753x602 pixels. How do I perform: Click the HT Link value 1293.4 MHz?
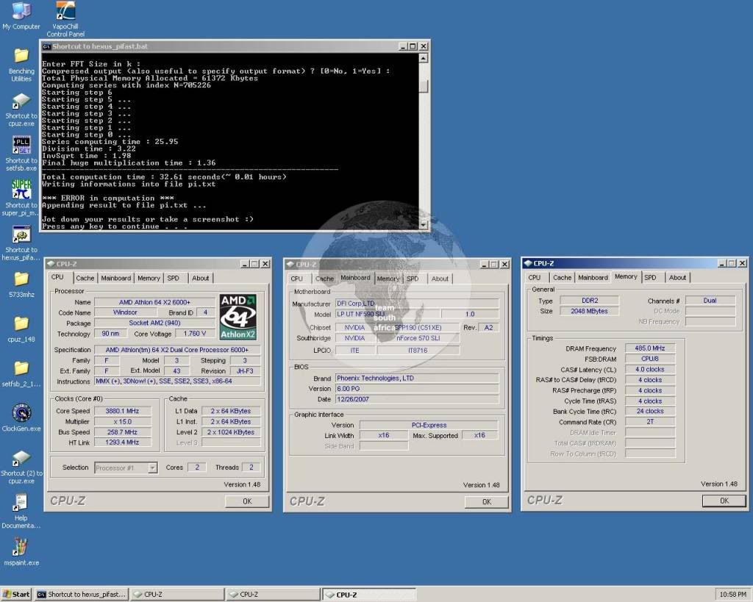coord(122,442)
